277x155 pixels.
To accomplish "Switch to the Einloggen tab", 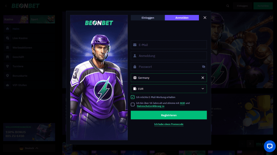I will coord(148,18).
